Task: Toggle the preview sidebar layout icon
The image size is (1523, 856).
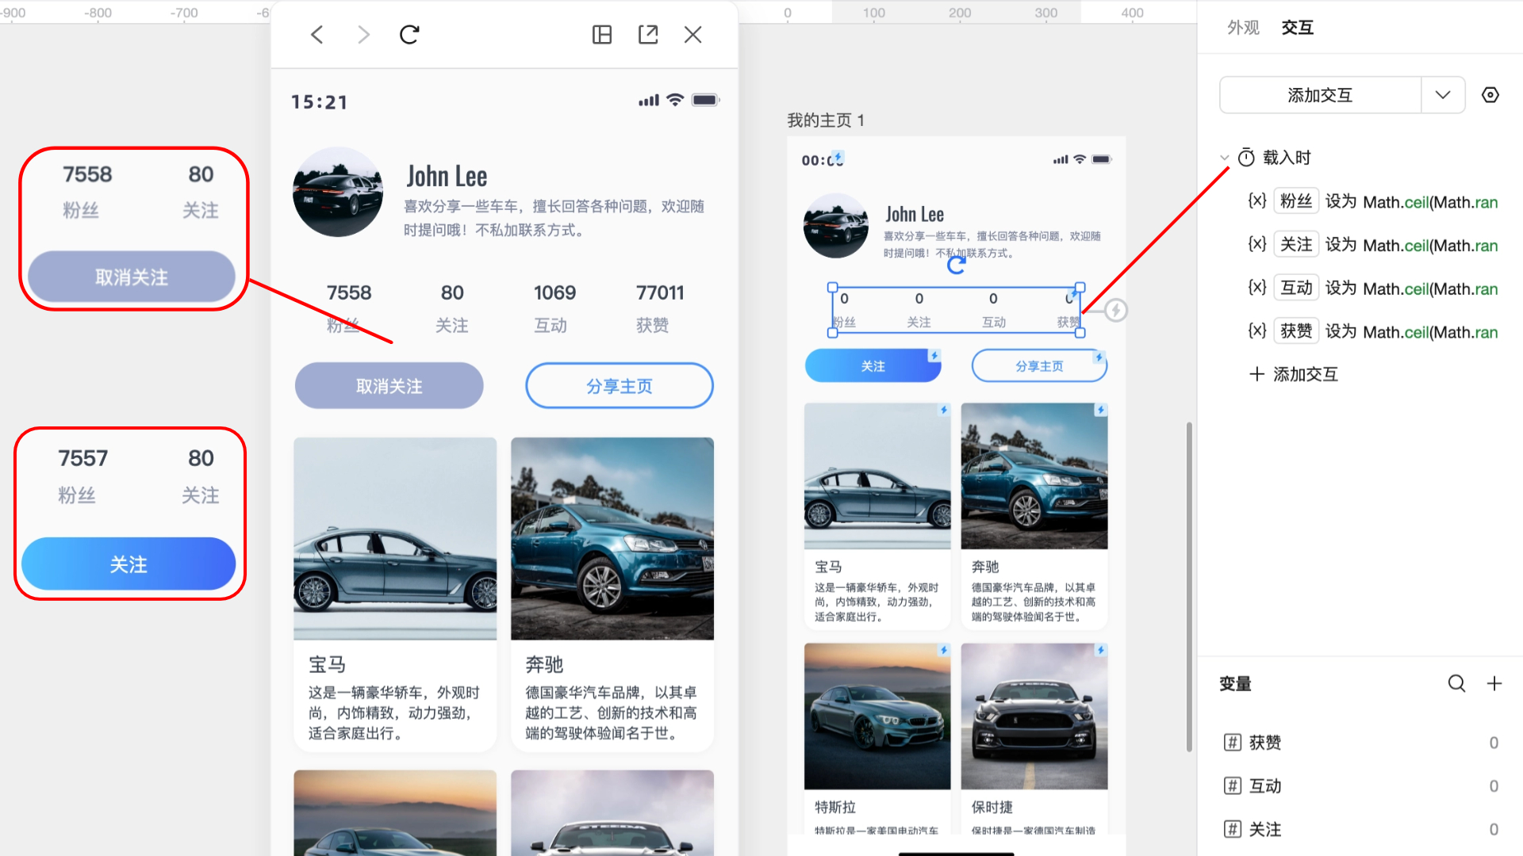Action: point(602,35)
